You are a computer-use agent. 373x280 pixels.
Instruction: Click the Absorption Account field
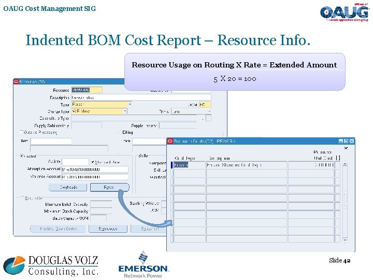tap(95, 169)
